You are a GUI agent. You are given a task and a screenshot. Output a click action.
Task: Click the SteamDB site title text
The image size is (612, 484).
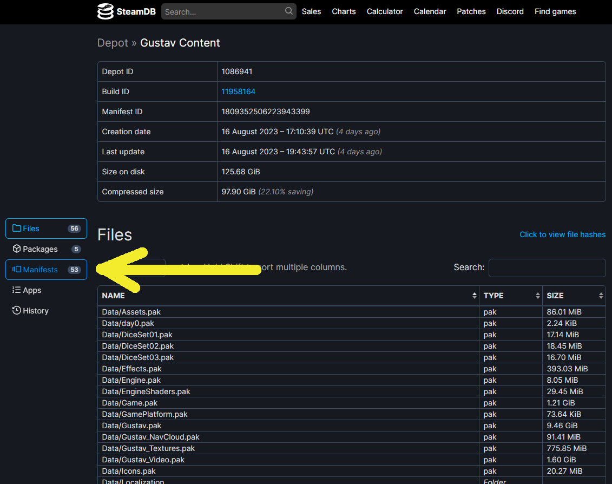(136, 12)
